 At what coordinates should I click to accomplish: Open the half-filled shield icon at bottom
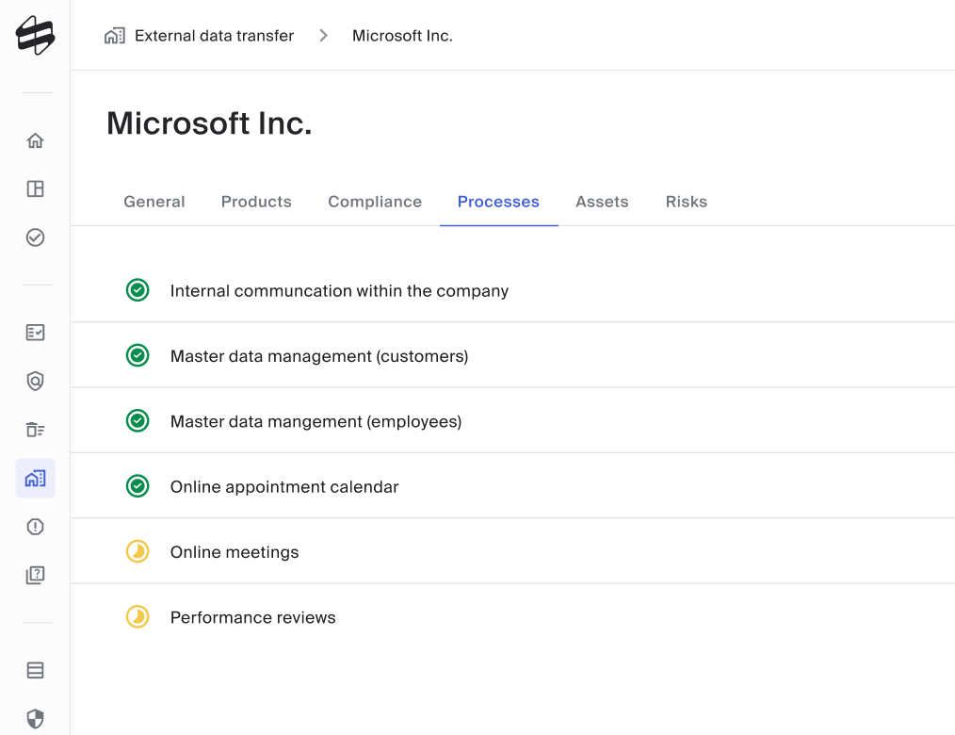click(36, 719)
